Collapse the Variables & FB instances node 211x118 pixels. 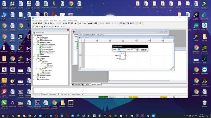(x=34, y=44)
